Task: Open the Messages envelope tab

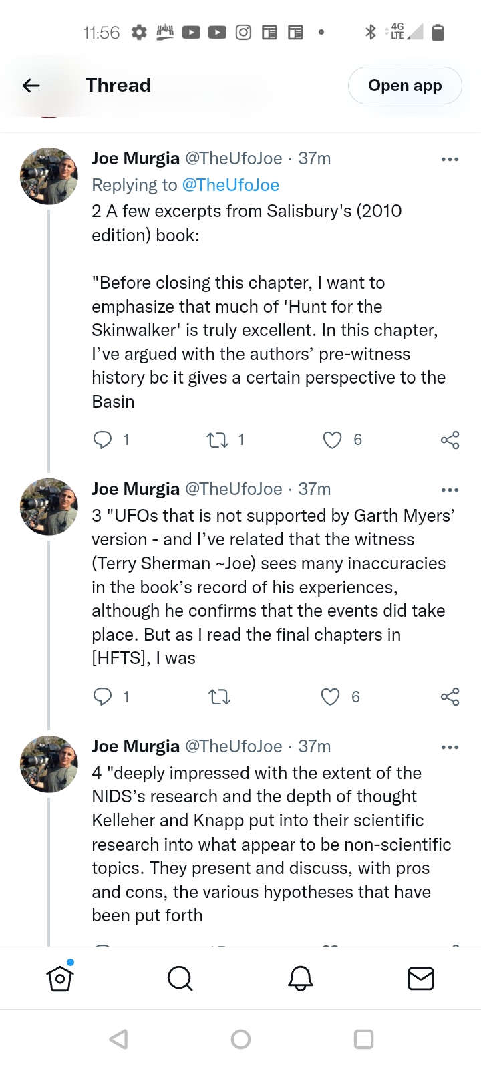Action: [420, 979]
